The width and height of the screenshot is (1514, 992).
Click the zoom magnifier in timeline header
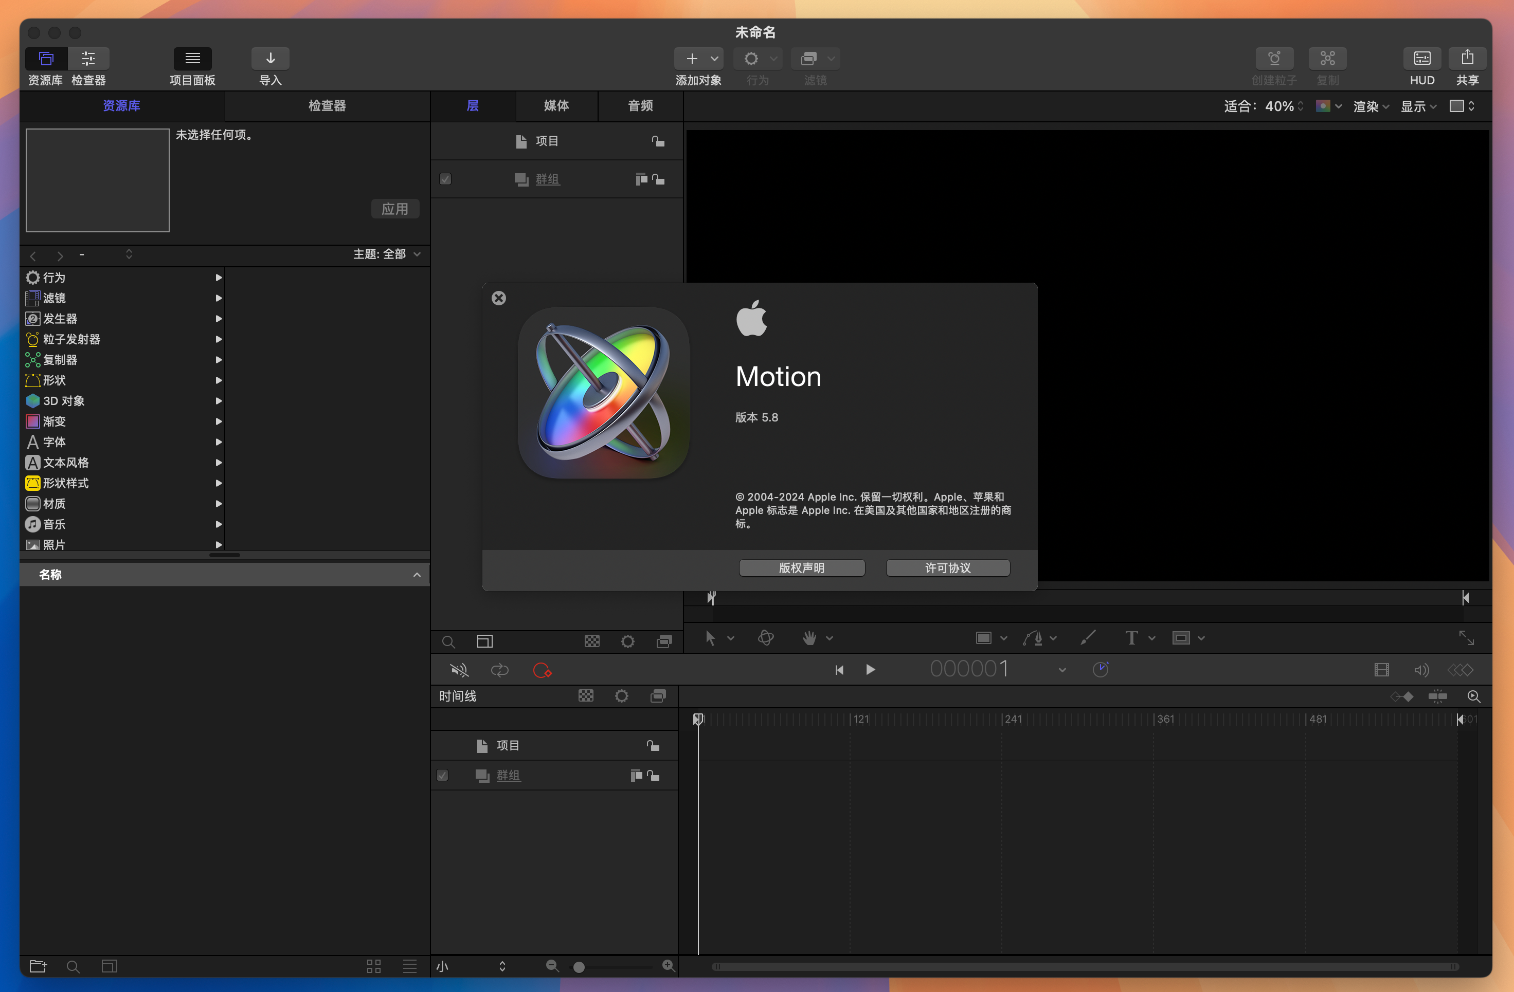(x=1473, y=696)
